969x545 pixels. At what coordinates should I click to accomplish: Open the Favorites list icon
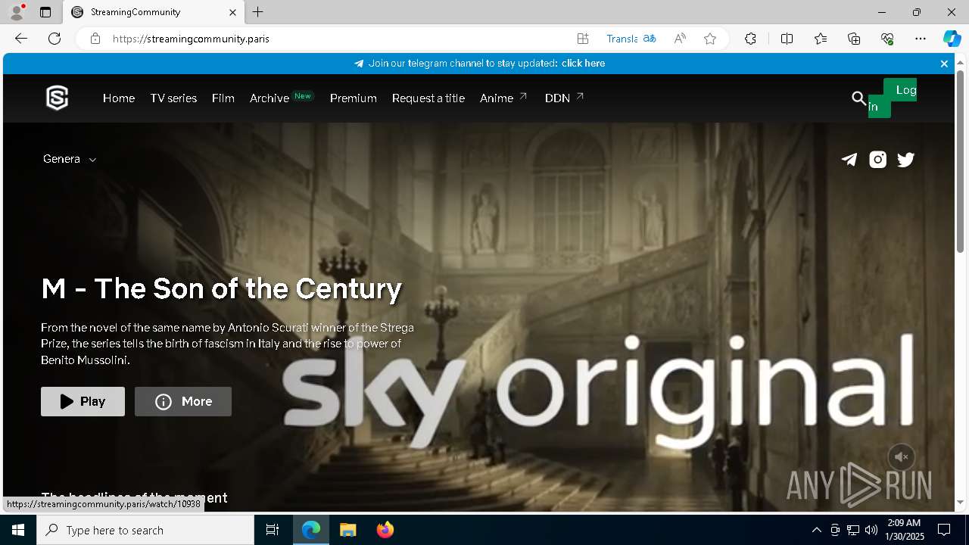[x=821, y=39]
